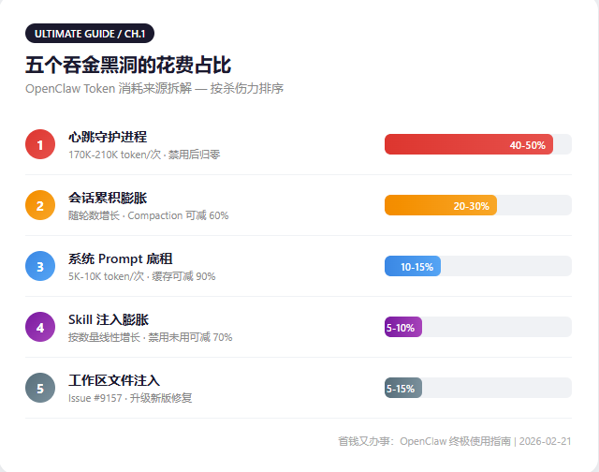Click the blue 10-15% progress bar
This screenshot has height=472, width=599.
pos(413,266)
